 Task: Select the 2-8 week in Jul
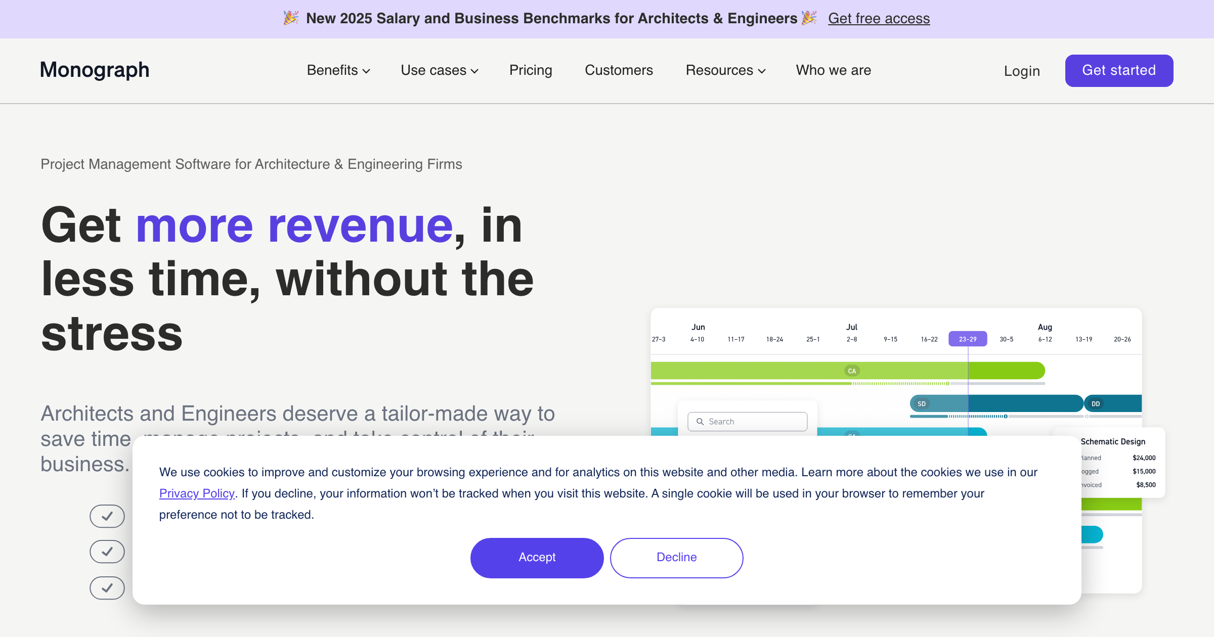click(x=852, y=339)
